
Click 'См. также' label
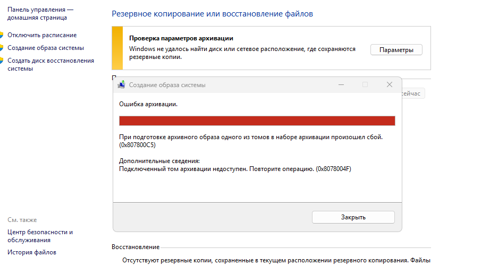22,220
